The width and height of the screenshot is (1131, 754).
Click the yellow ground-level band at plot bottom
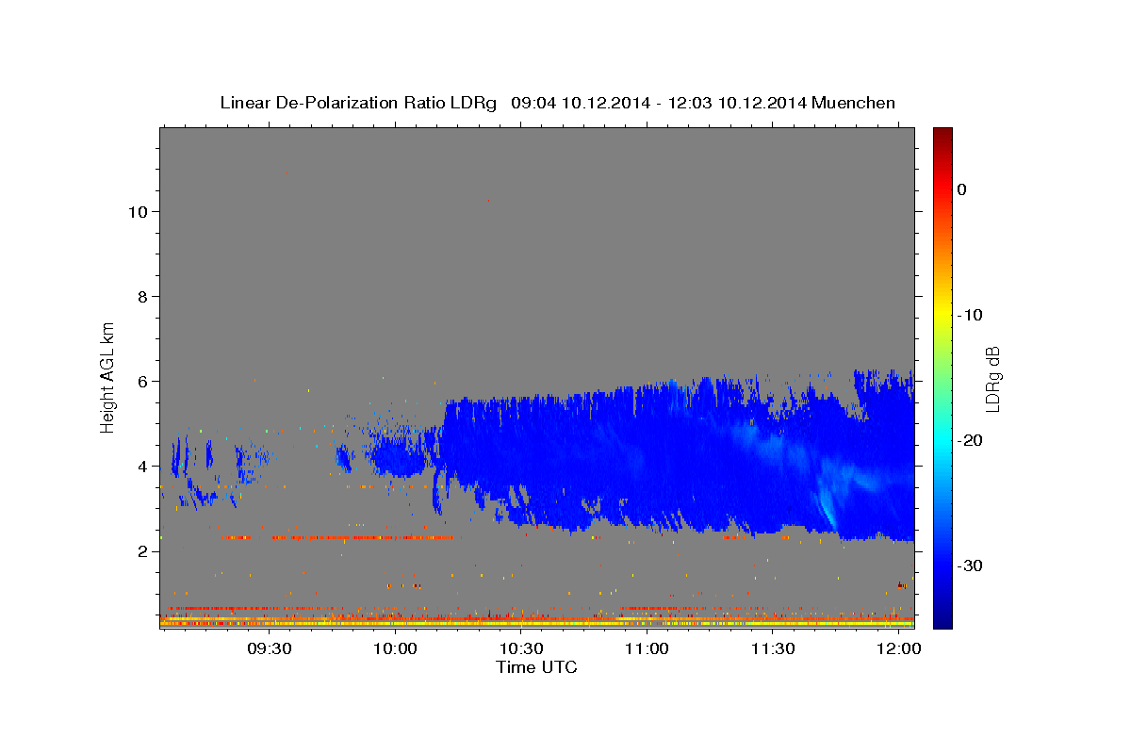click(x=536, y=623)
